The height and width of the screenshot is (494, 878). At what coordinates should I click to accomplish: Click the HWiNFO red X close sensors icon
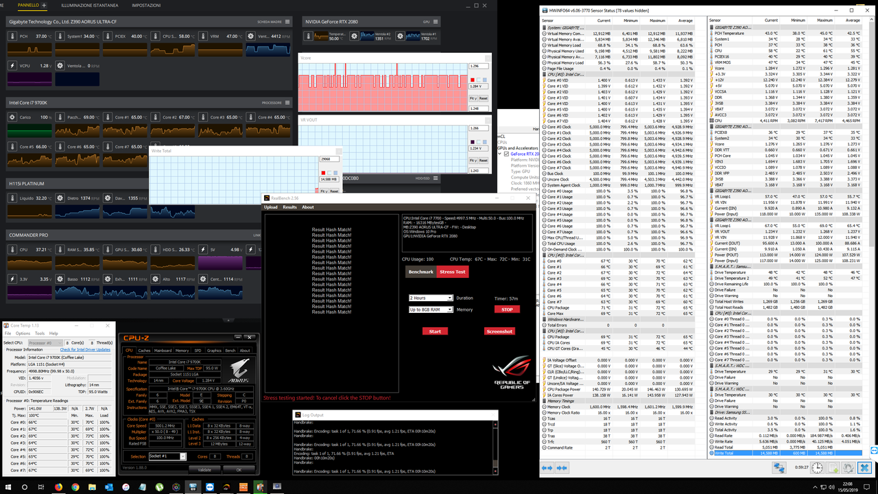click(x=864, y=467)
